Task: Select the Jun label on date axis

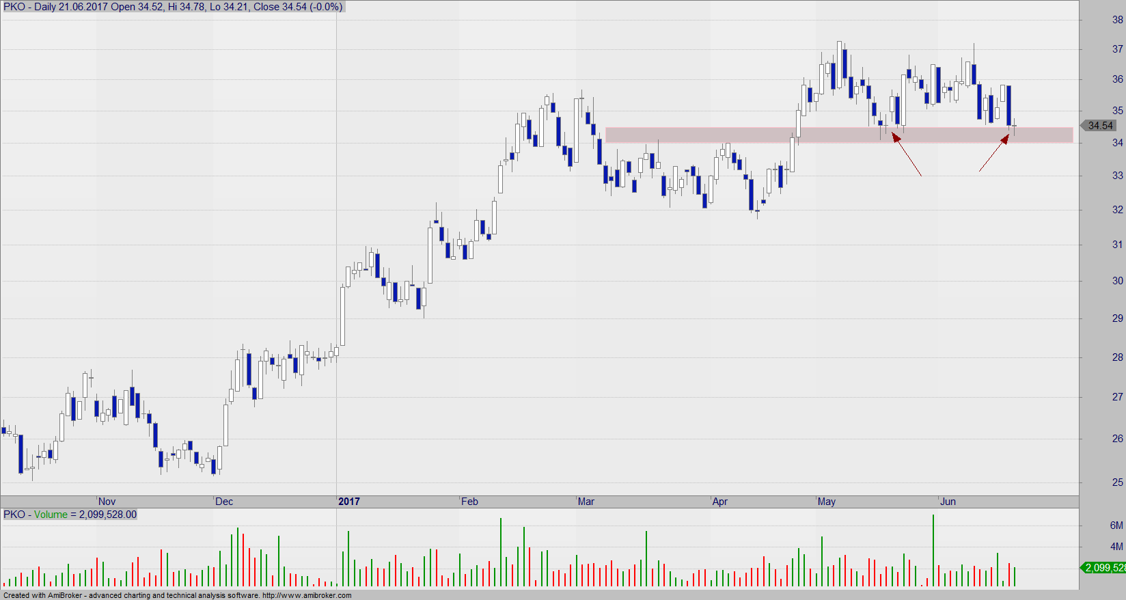Action: point(948,502)
